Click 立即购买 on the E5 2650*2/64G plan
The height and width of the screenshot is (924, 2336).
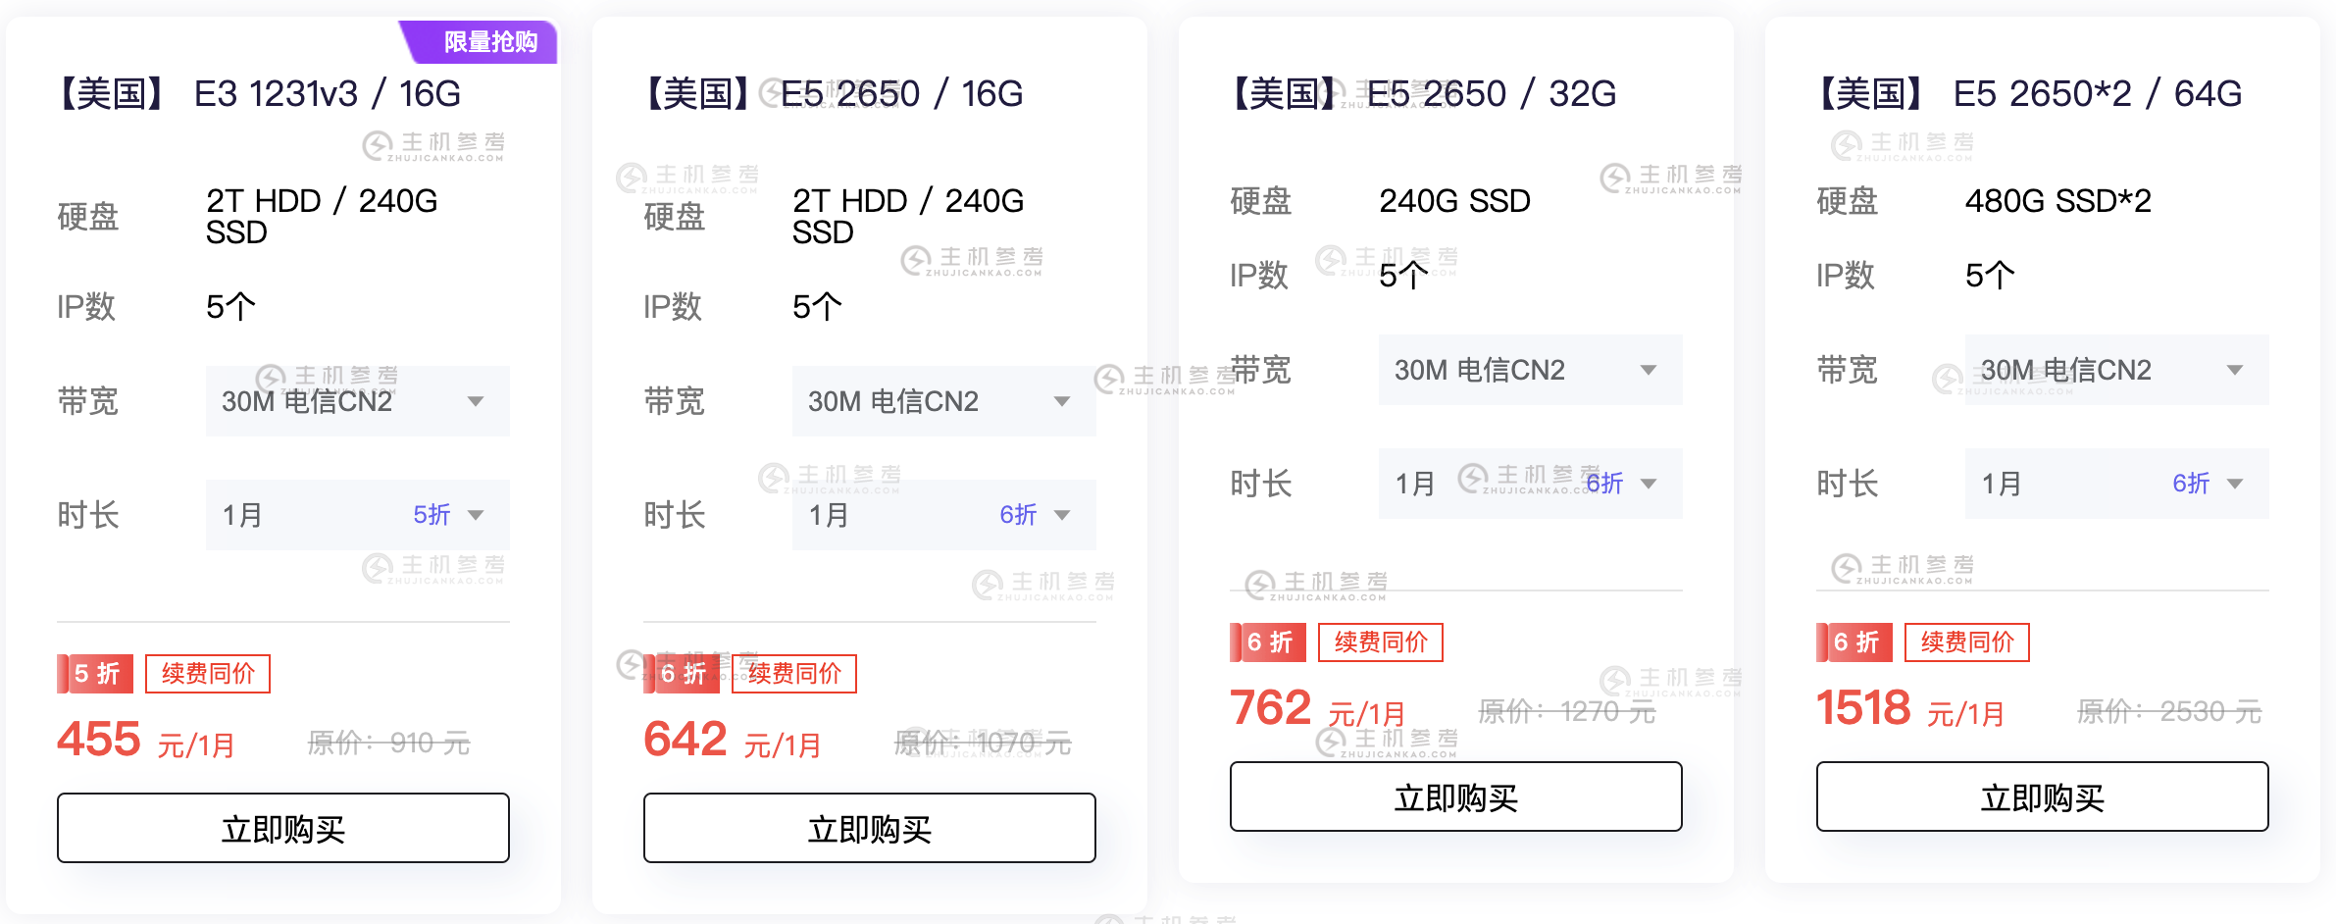(x=2043, y=796)
